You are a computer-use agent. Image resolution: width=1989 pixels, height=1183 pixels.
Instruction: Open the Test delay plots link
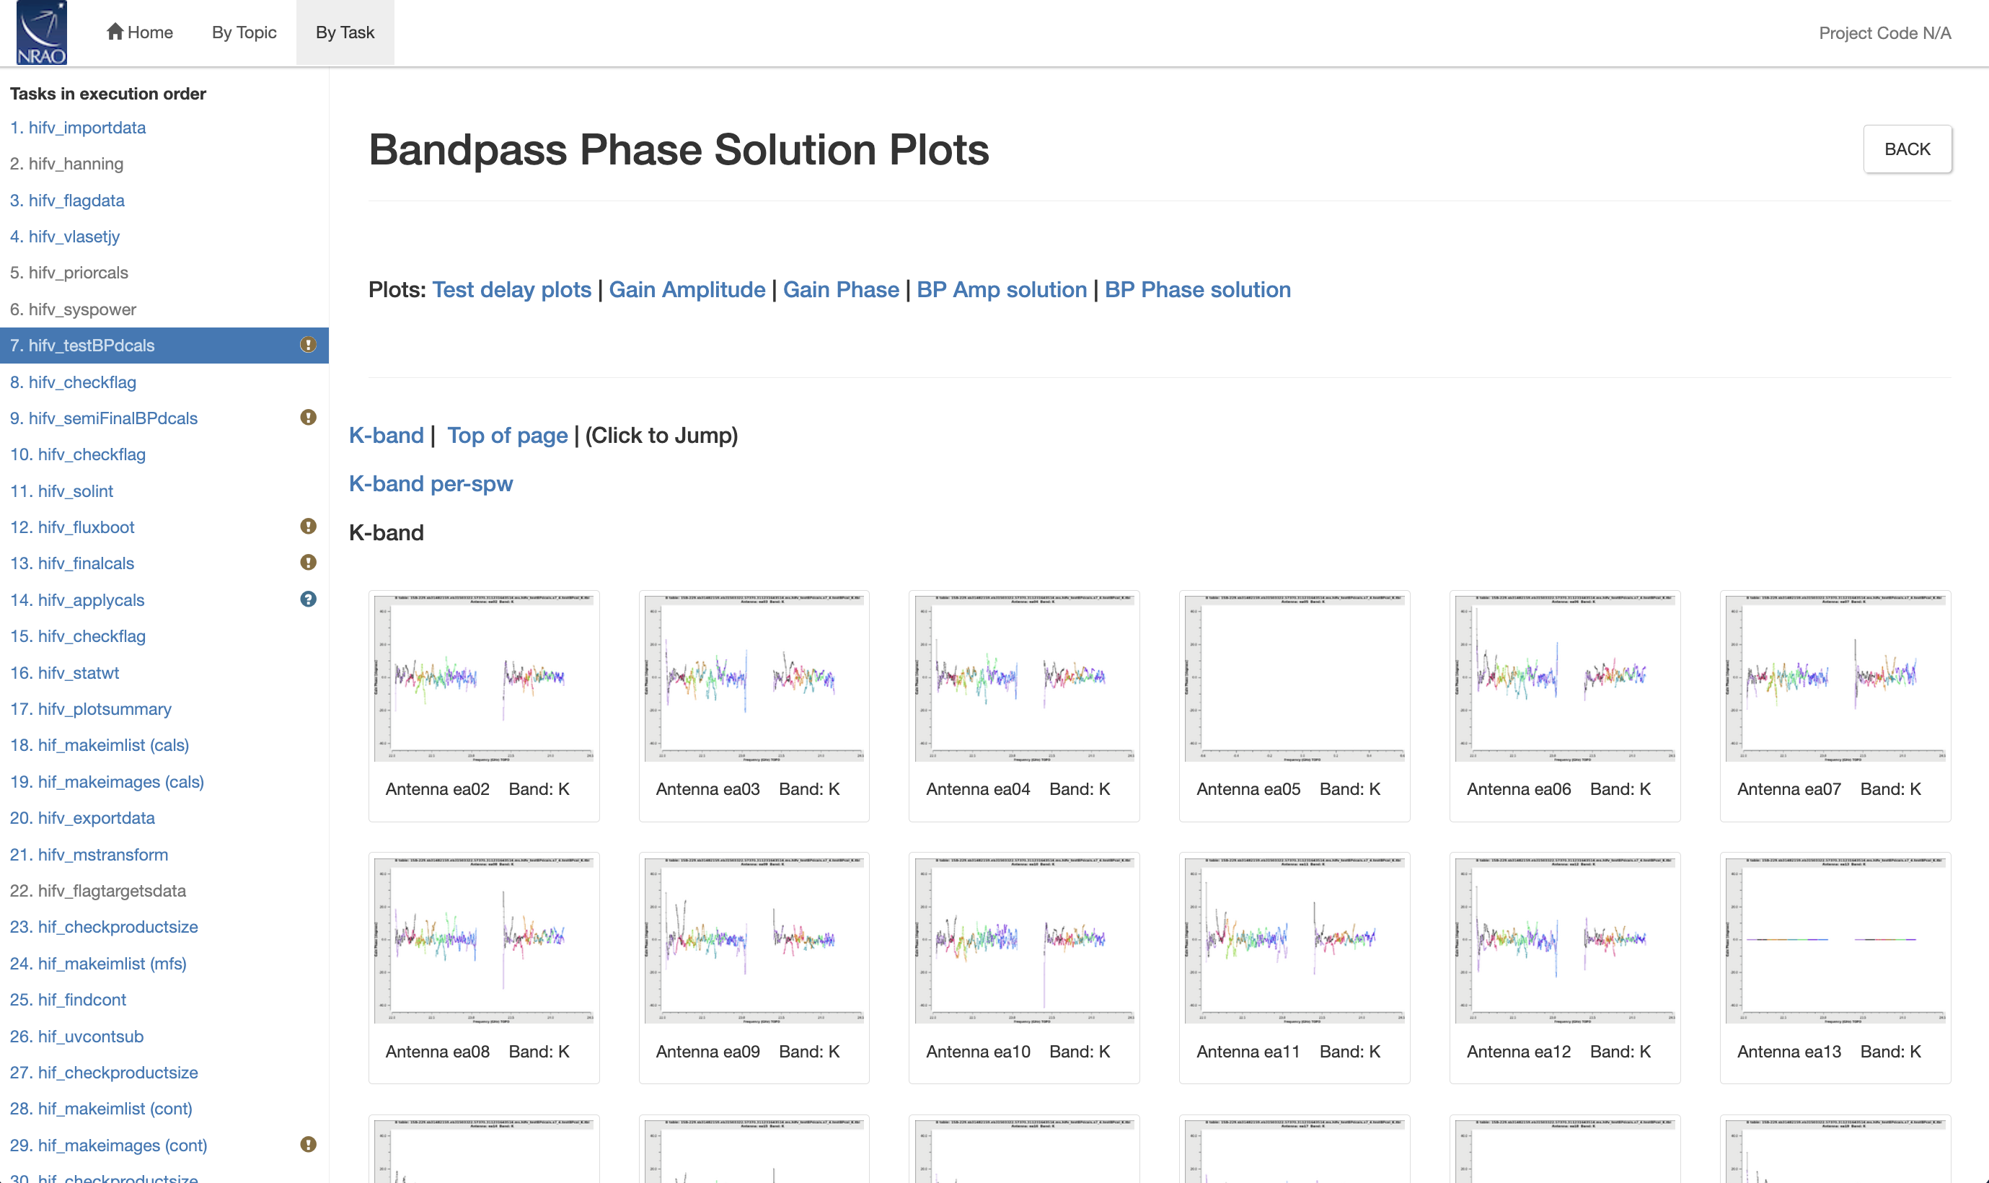tap(511, 290)
